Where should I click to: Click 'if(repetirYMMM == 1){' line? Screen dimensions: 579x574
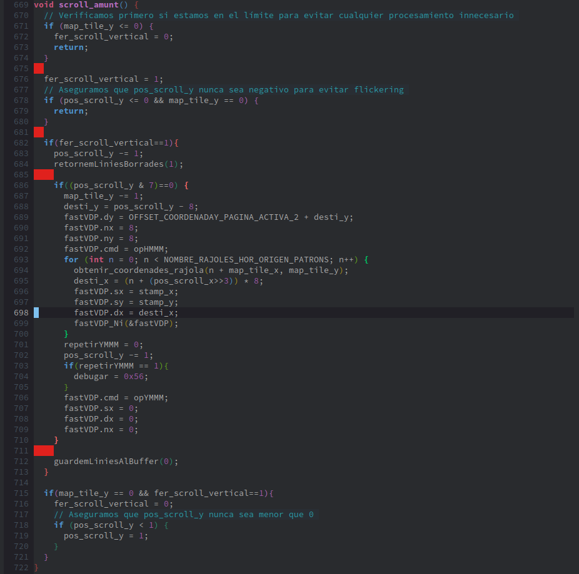pos(116,366)
